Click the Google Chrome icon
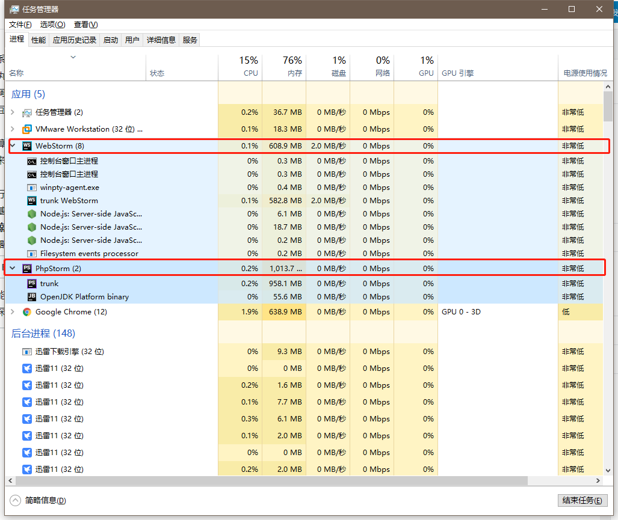Image resolution: width=618 pixels, height=520 pixels. (27, 312)
